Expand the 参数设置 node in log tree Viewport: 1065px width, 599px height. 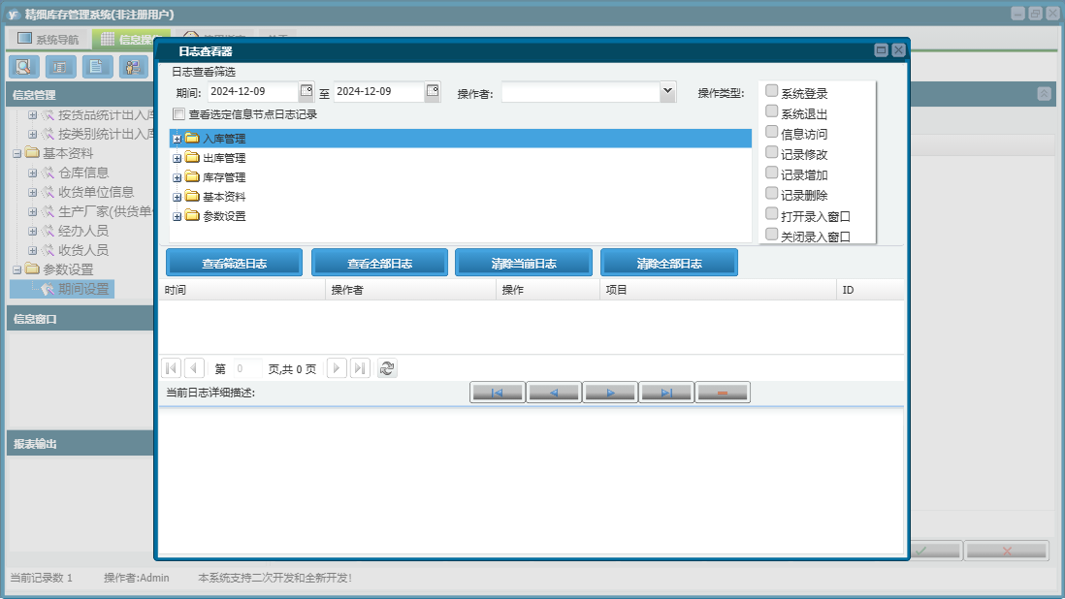177,217
